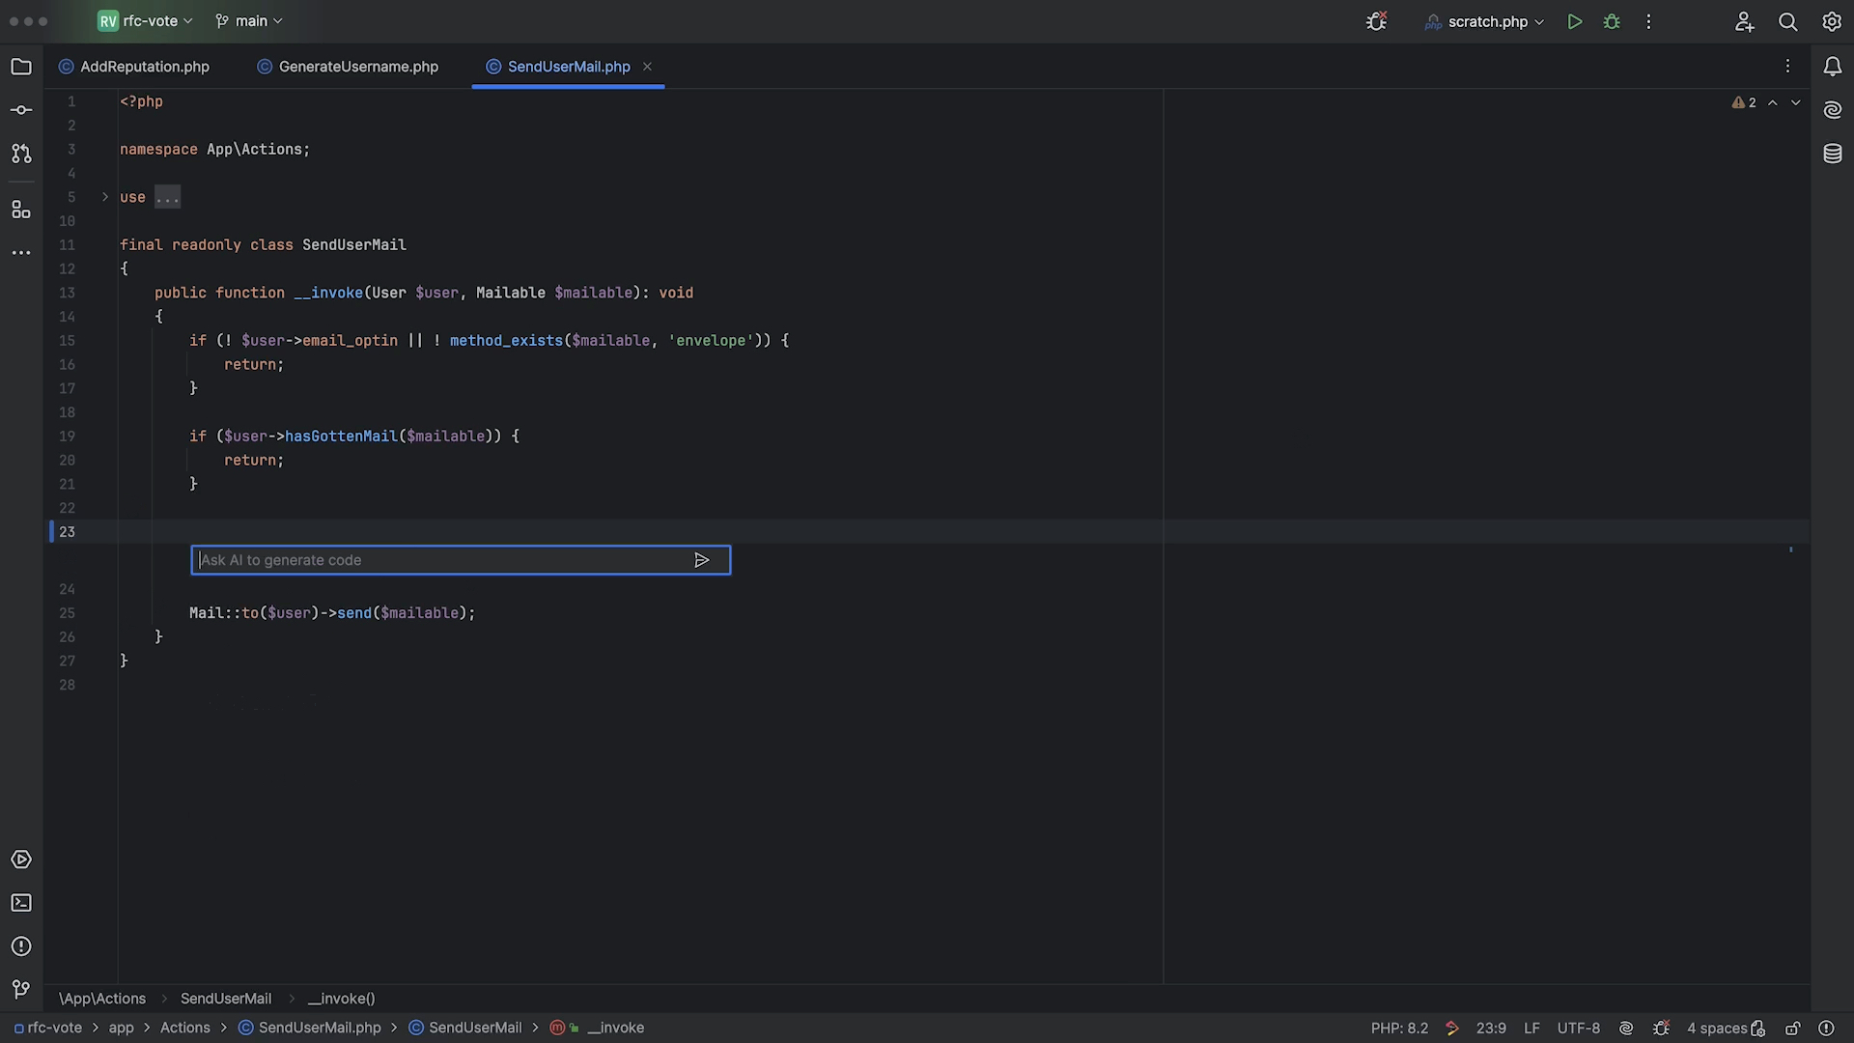Viewport: 1854px width, 1043px height.
Task: Open the Commit tool window
Action: tap(21, 110)
